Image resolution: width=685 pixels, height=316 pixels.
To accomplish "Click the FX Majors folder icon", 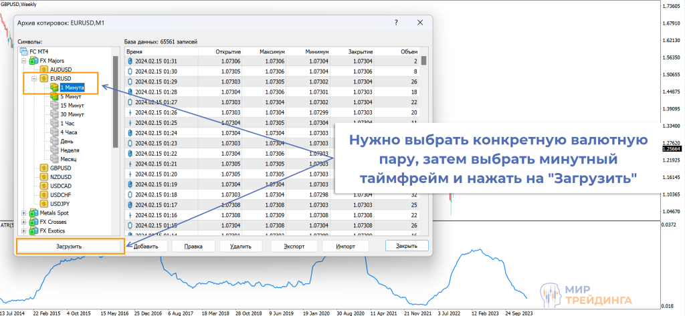I will [x=33, y=60].
